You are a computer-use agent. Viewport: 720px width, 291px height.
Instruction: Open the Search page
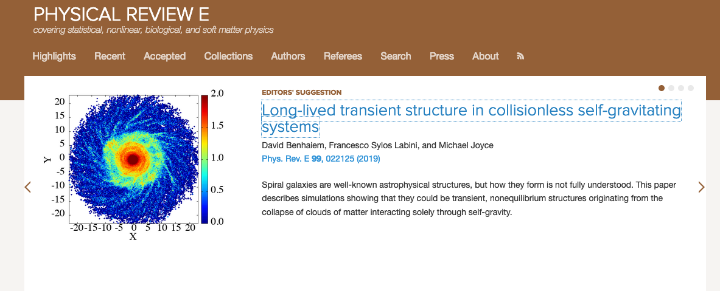tap(396, 56)
